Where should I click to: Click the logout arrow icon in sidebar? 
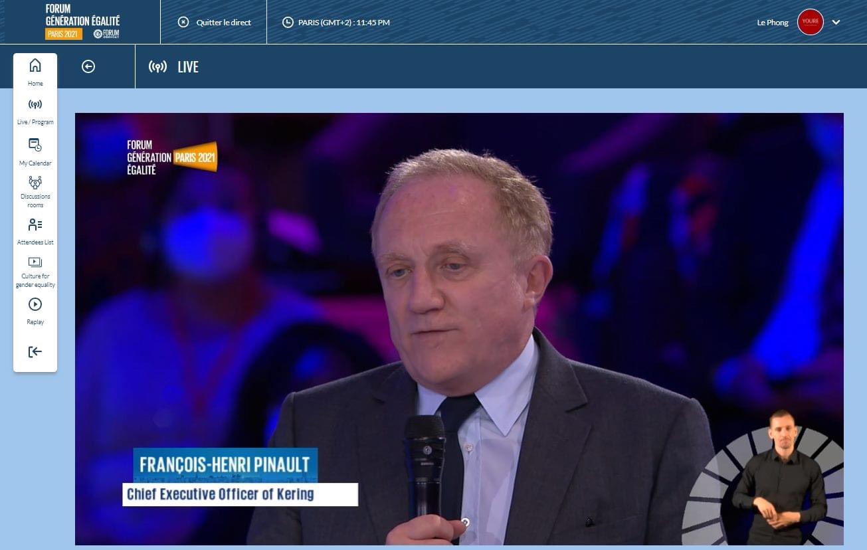click(35, 352)
